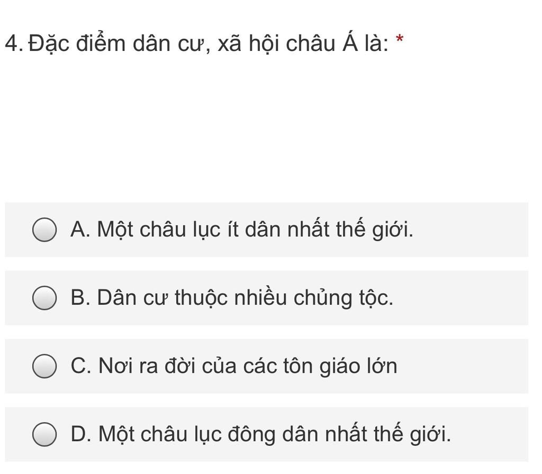Tick the radio circle for option D

click(44, 434)
